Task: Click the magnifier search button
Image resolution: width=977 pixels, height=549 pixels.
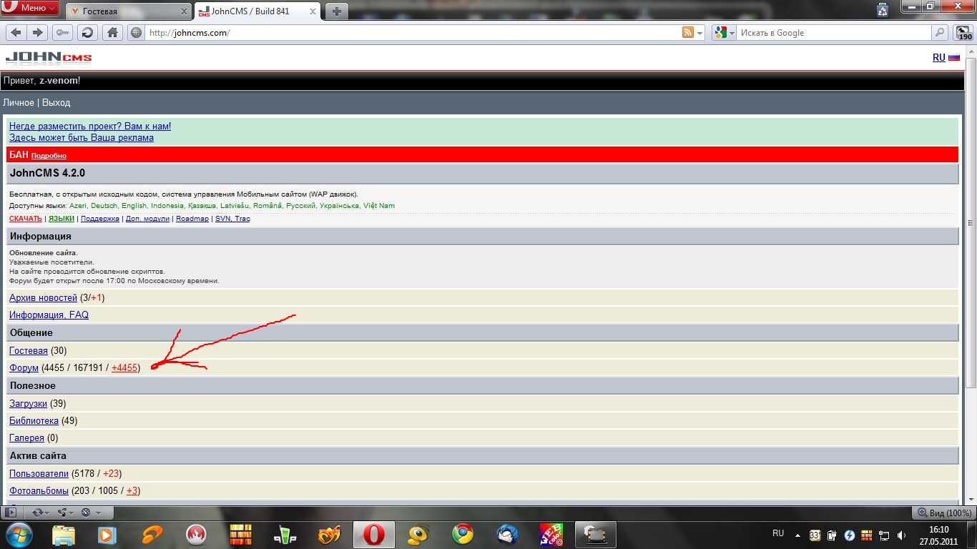Action: click(x=940, y=32)
